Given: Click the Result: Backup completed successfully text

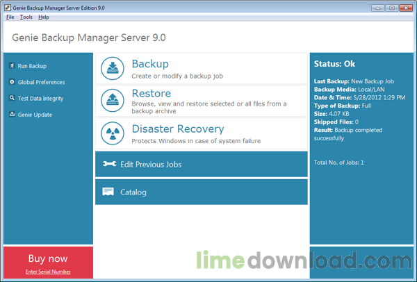Looking at the screenshot, I should 348,134.
